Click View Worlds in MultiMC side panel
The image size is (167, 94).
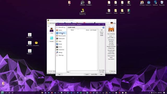point(111,45)
